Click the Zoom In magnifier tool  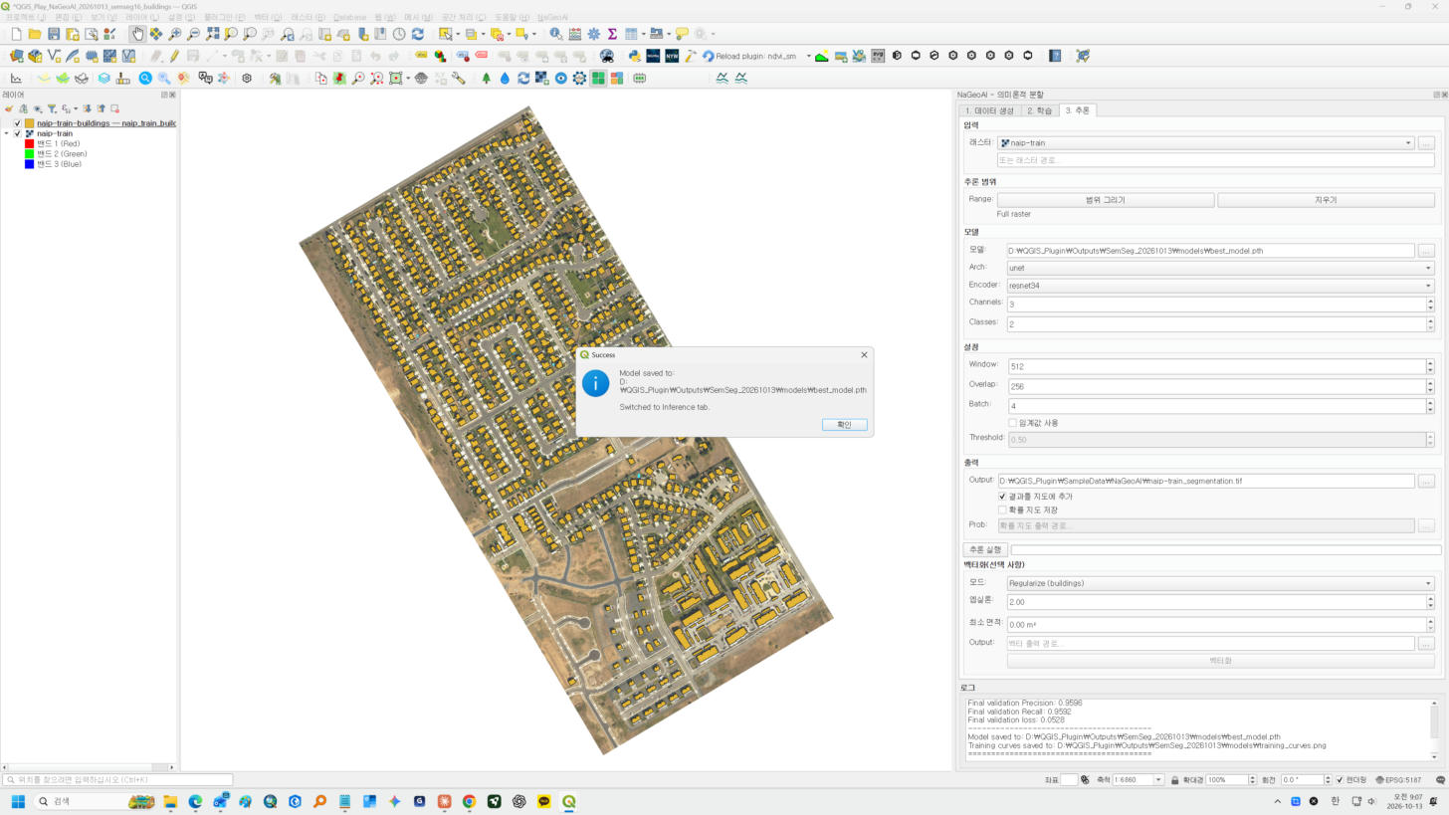pos(175,34)
